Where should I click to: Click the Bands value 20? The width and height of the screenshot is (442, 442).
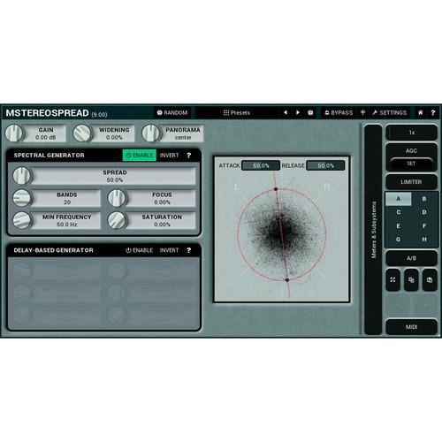tap(67, 202)
